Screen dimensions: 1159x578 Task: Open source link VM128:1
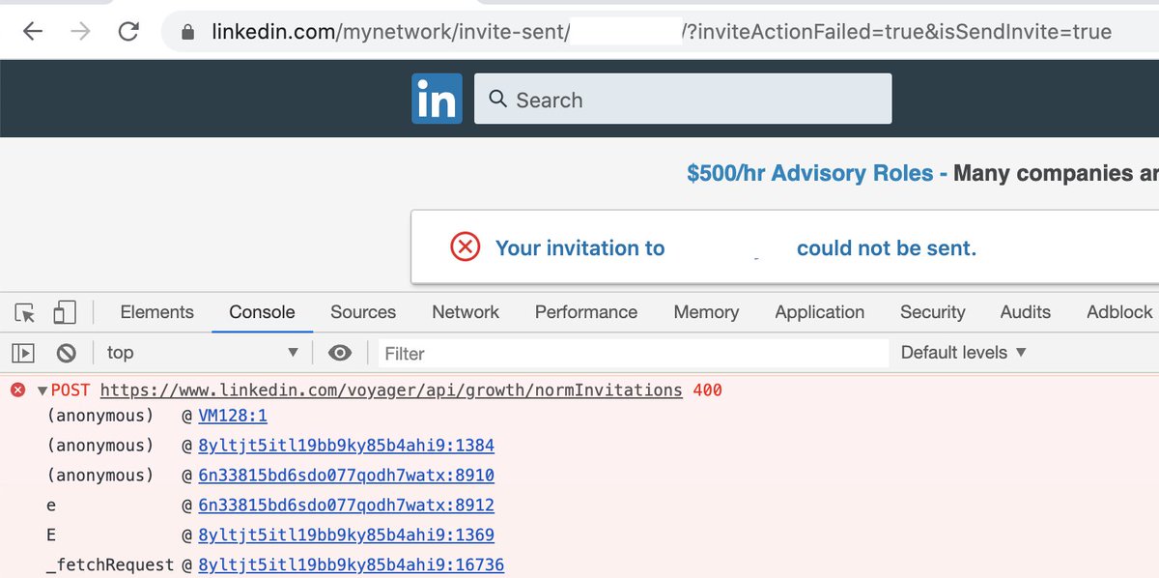(233, 416)
